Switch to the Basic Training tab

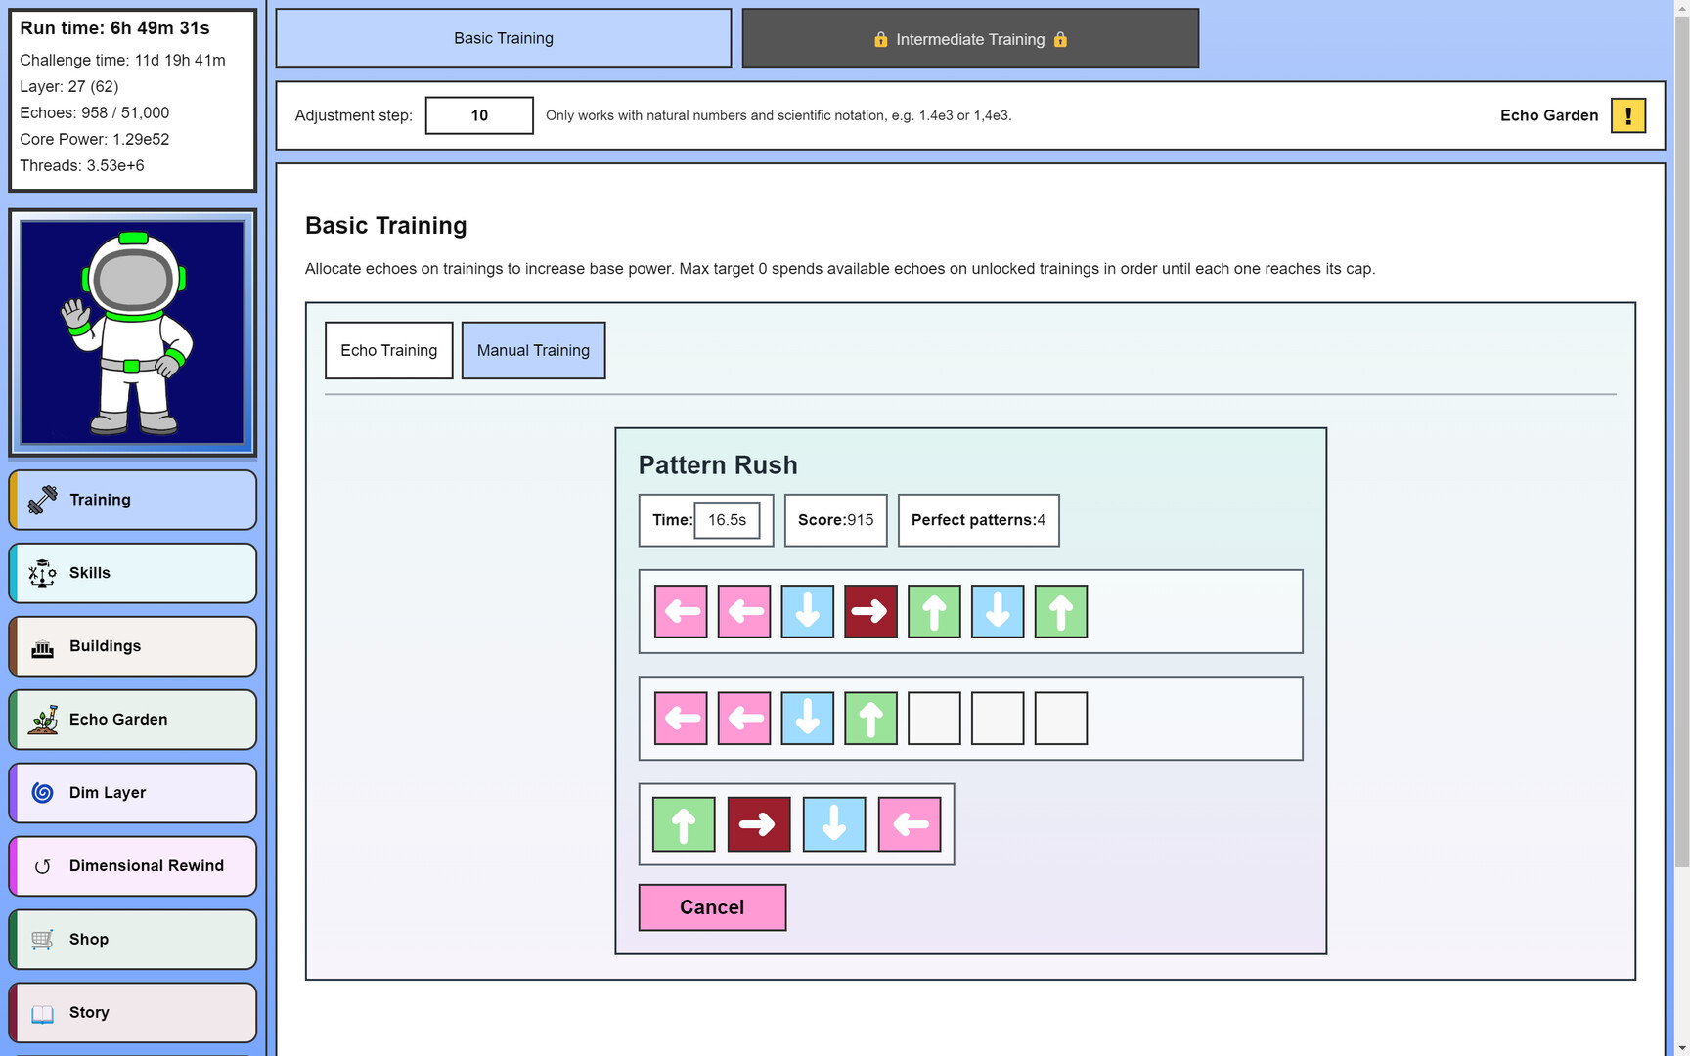[x=504, y=38]
